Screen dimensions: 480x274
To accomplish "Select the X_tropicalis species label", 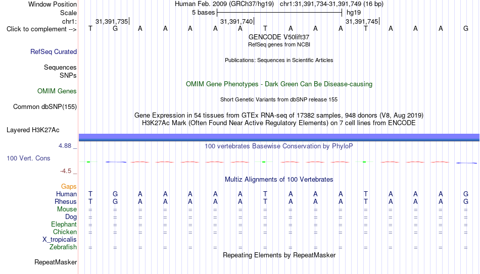I will tap(60, 240).
